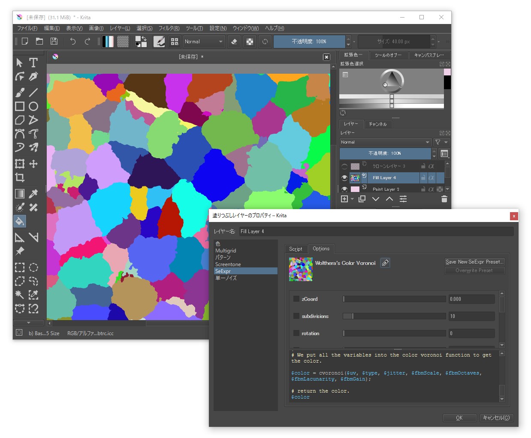This screenshot has width=531, height=438.
Task: Click the OK button in fill layer dialog
Action: pos(459,418)
